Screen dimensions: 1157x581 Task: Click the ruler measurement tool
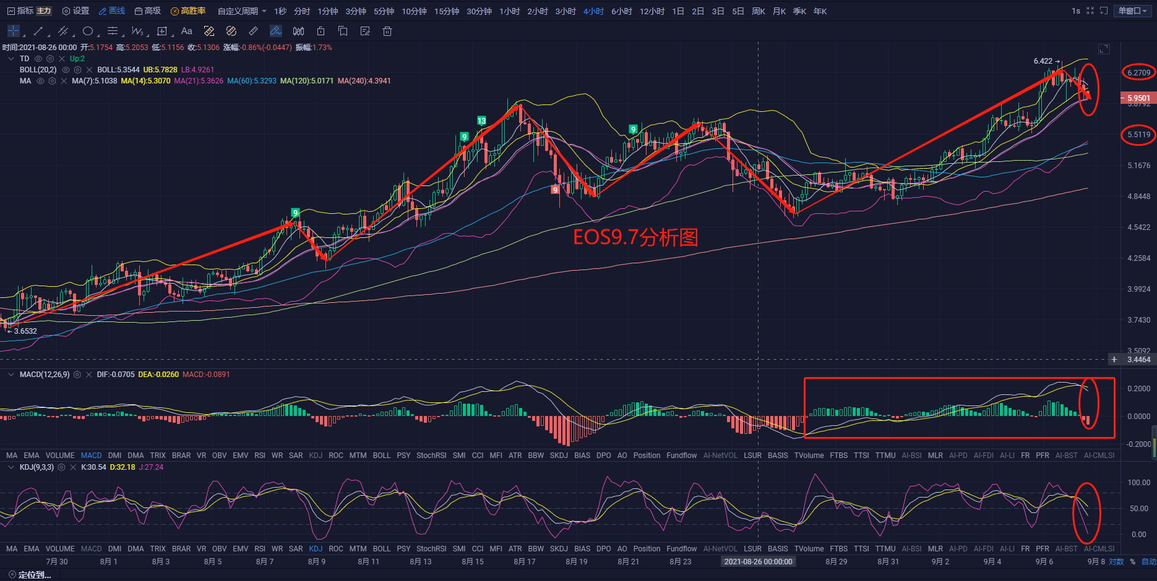(253, 31)
